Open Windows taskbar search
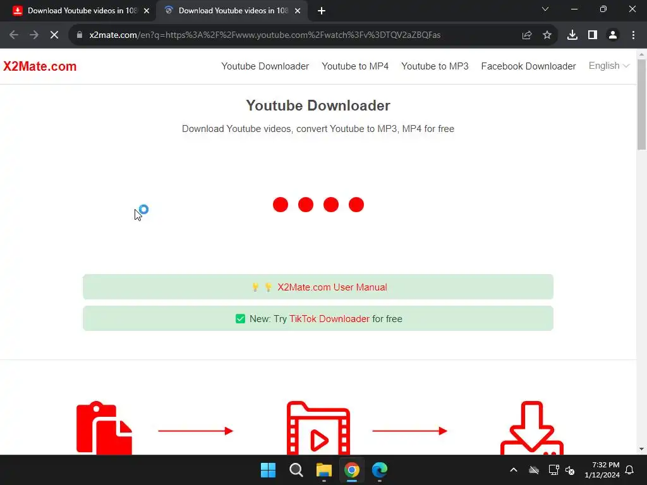This screenshot has height=485, width=647. [x=296, y=470]
